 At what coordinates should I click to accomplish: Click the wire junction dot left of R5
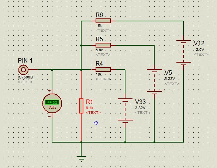[81, 45]
